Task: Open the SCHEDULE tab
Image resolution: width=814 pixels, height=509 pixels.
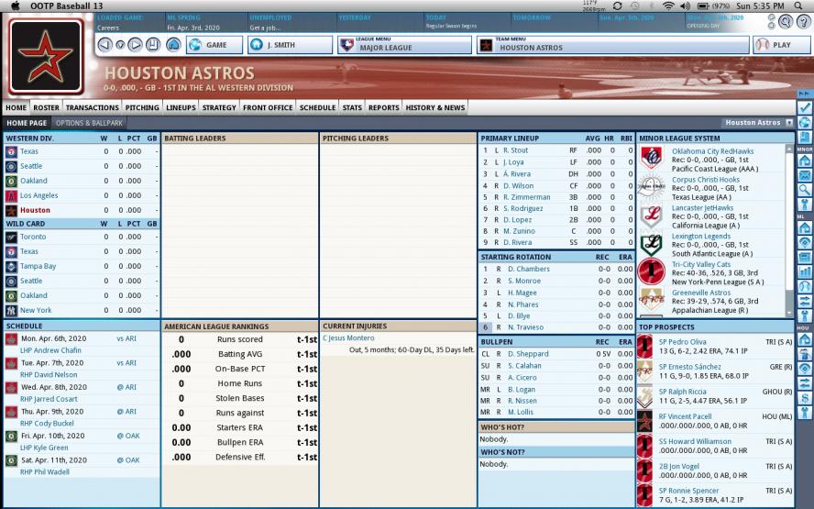Action: click(317, 107)
